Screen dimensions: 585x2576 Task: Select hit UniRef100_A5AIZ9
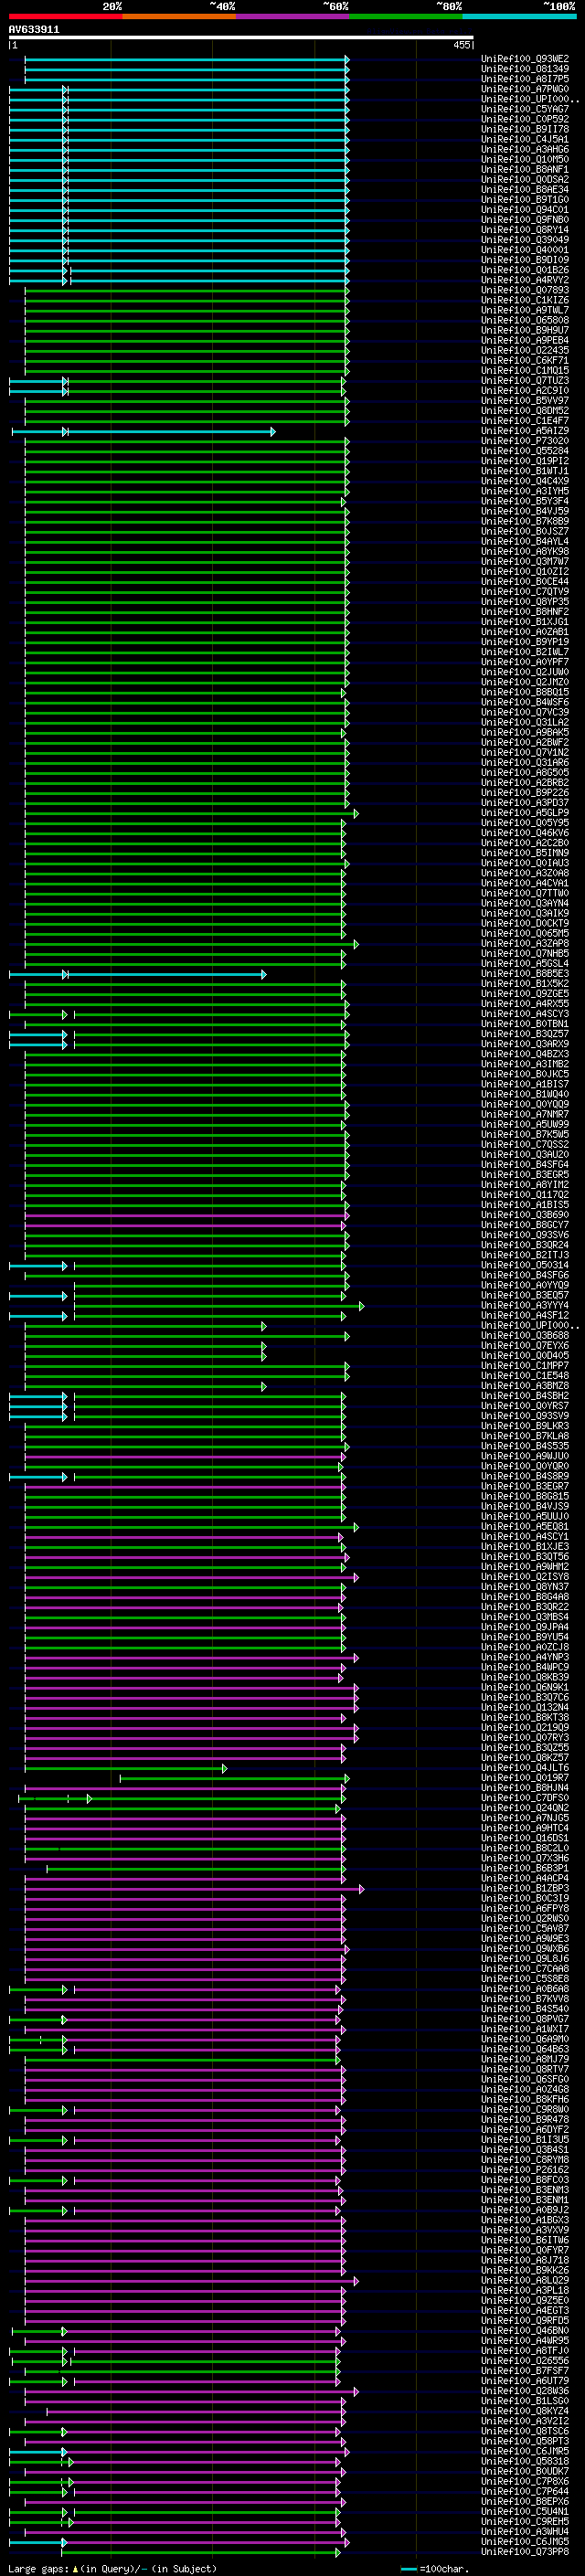coord(525,431)
